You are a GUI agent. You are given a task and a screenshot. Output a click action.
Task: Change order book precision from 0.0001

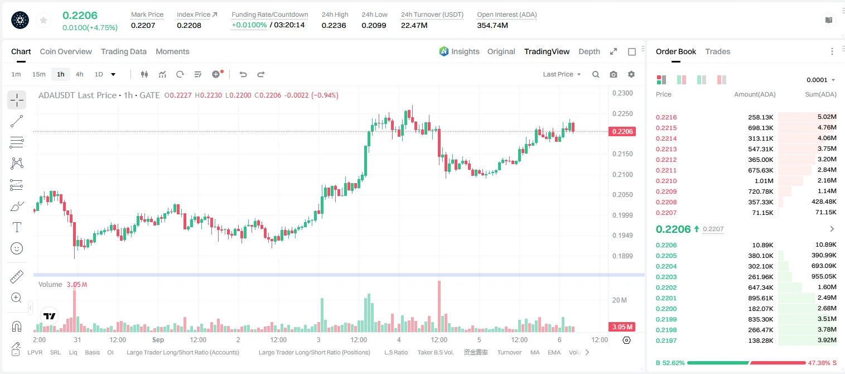[821, 80]
